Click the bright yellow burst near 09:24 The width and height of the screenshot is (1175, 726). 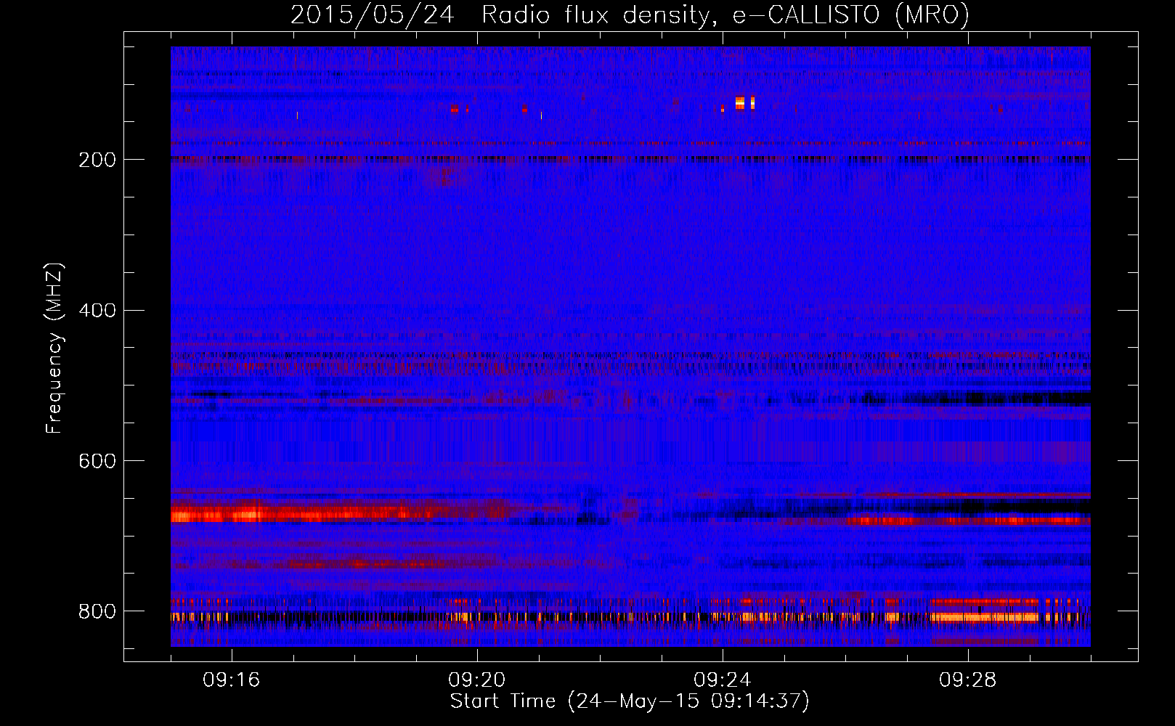[x=740, y=103]
